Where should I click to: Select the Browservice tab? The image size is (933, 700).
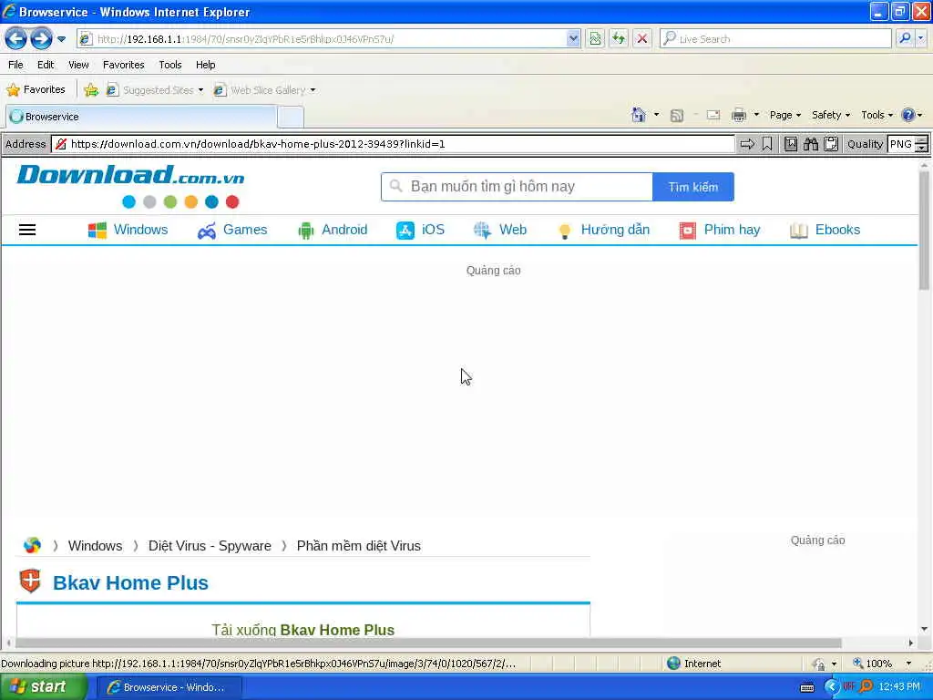pyautogui.click(x=141, y=117)
